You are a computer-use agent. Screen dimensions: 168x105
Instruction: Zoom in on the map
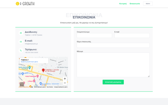pyautogui.click(x=65, y=78)
